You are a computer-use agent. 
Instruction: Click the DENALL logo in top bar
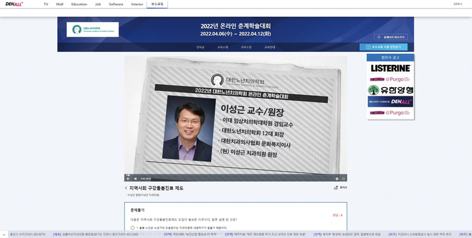click(x=14, y=4)
